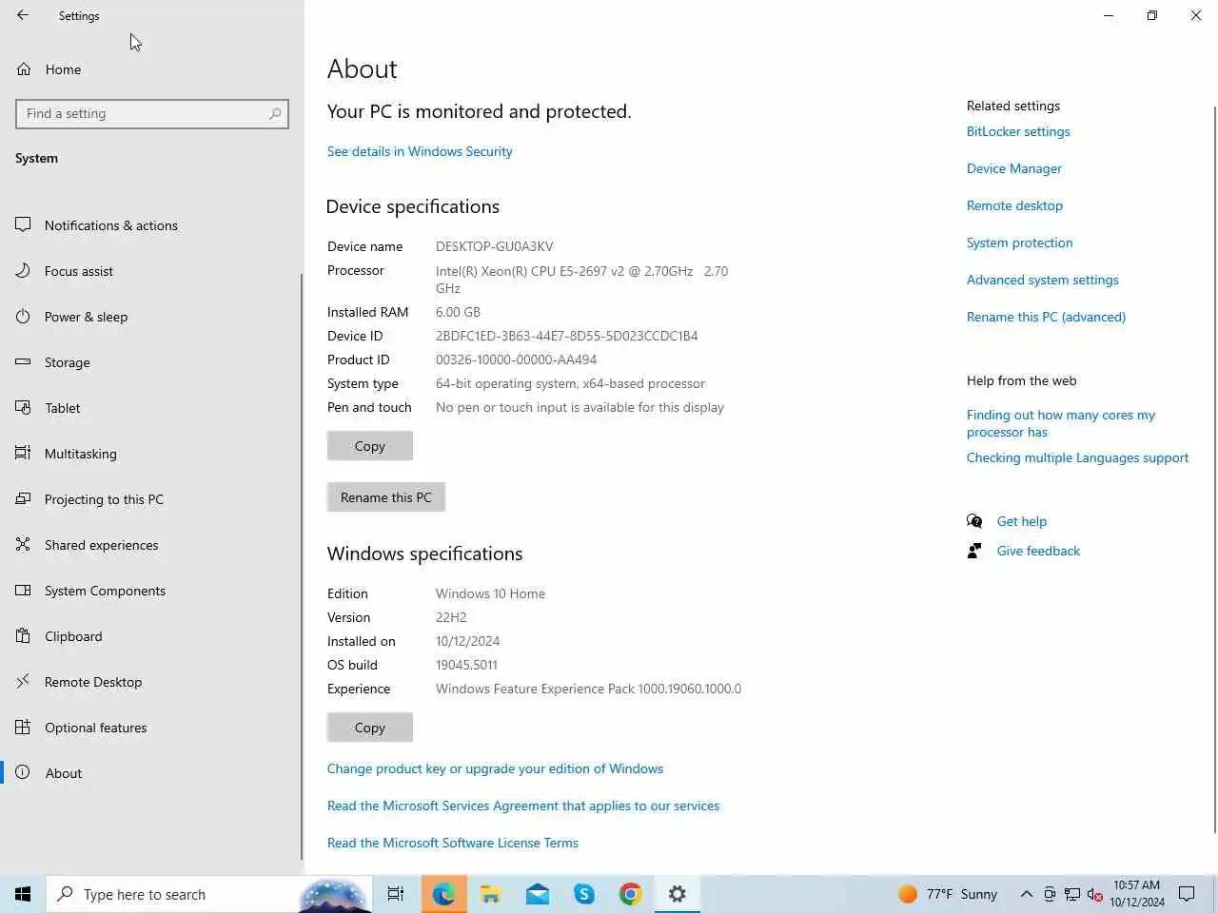The height and width of the screenshot is (913, 1218).
Task: Click the Give feedback person icon
Action: pyautogui.click(x=974, y=551)
